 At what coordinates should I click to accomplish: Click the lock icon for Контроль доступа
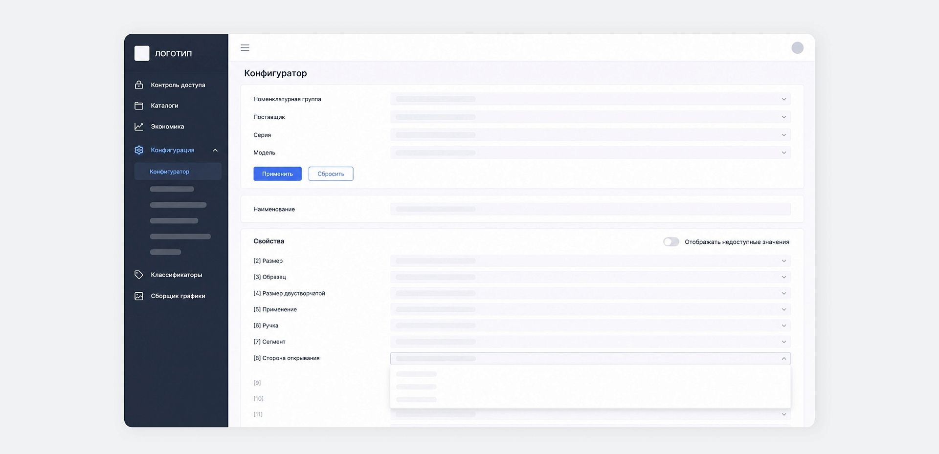coord(139,85)
